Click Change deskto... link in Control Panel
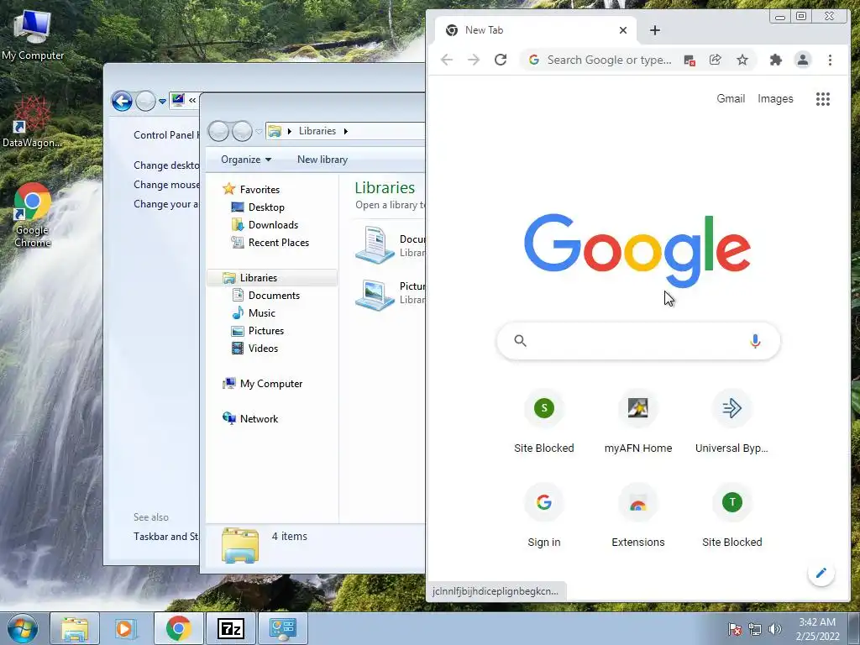 point(166,165)
